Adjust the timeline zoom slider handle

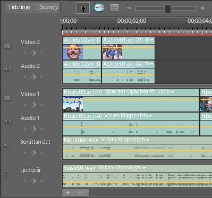[x=167, y=8]
